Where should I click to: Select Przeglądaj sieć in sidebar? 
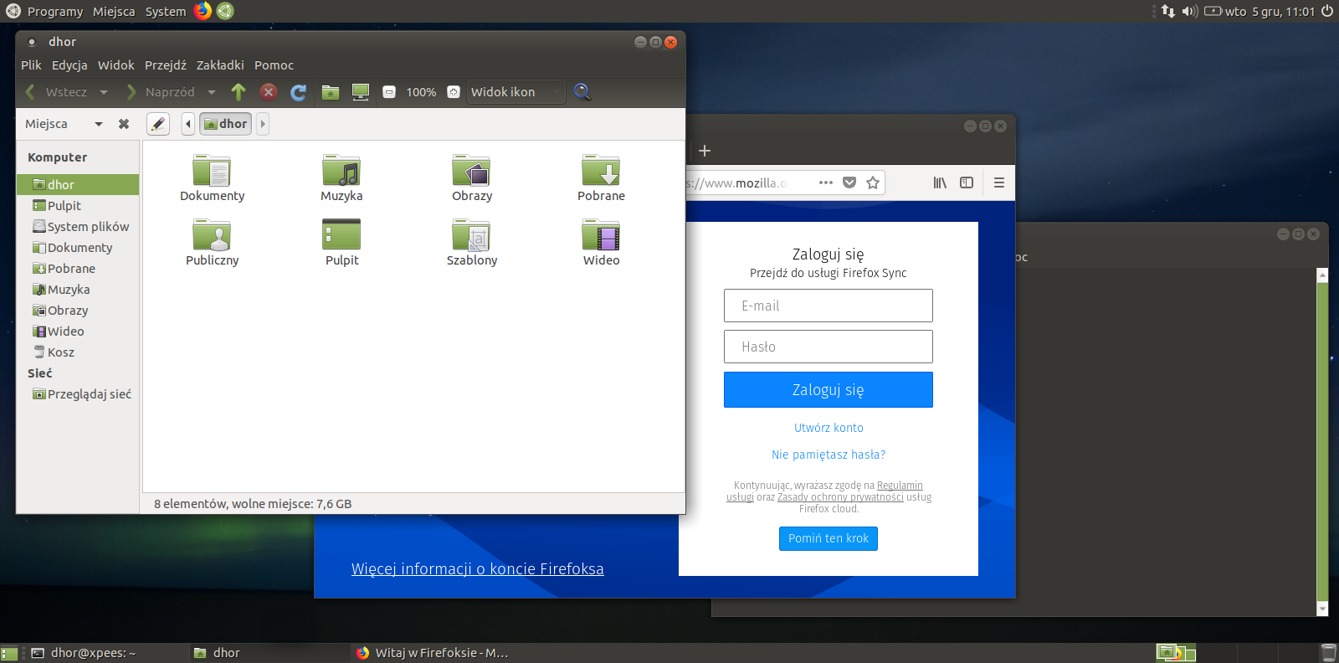click(x=78, y=394)
